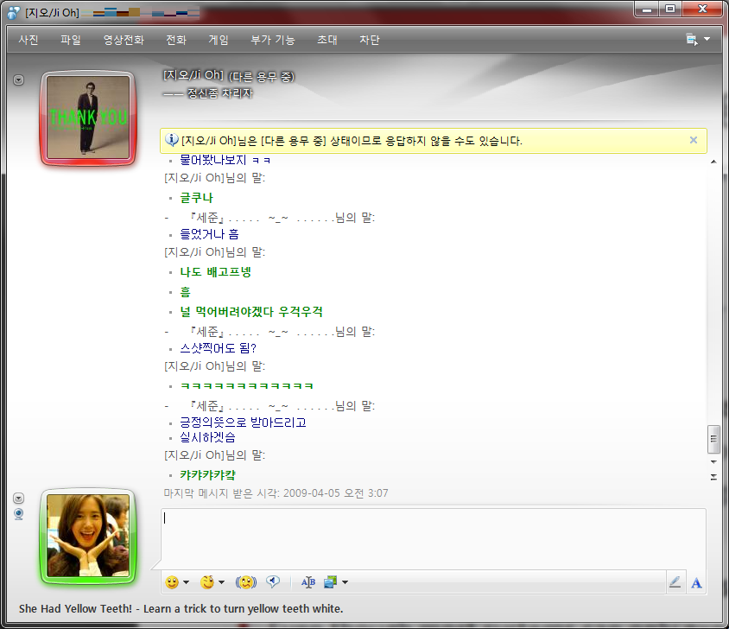Switch to text typing mode

696,582
